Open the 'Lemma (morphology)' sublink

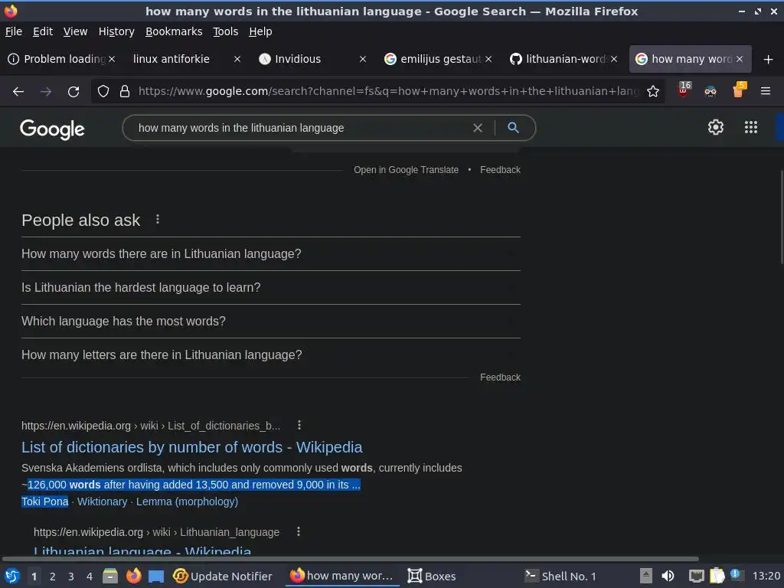187,501
